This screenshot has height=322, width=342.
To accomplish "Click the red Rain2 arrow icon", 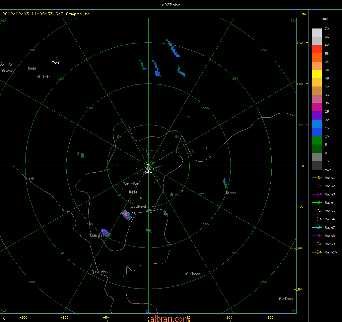I will click(x=317, y=186).
